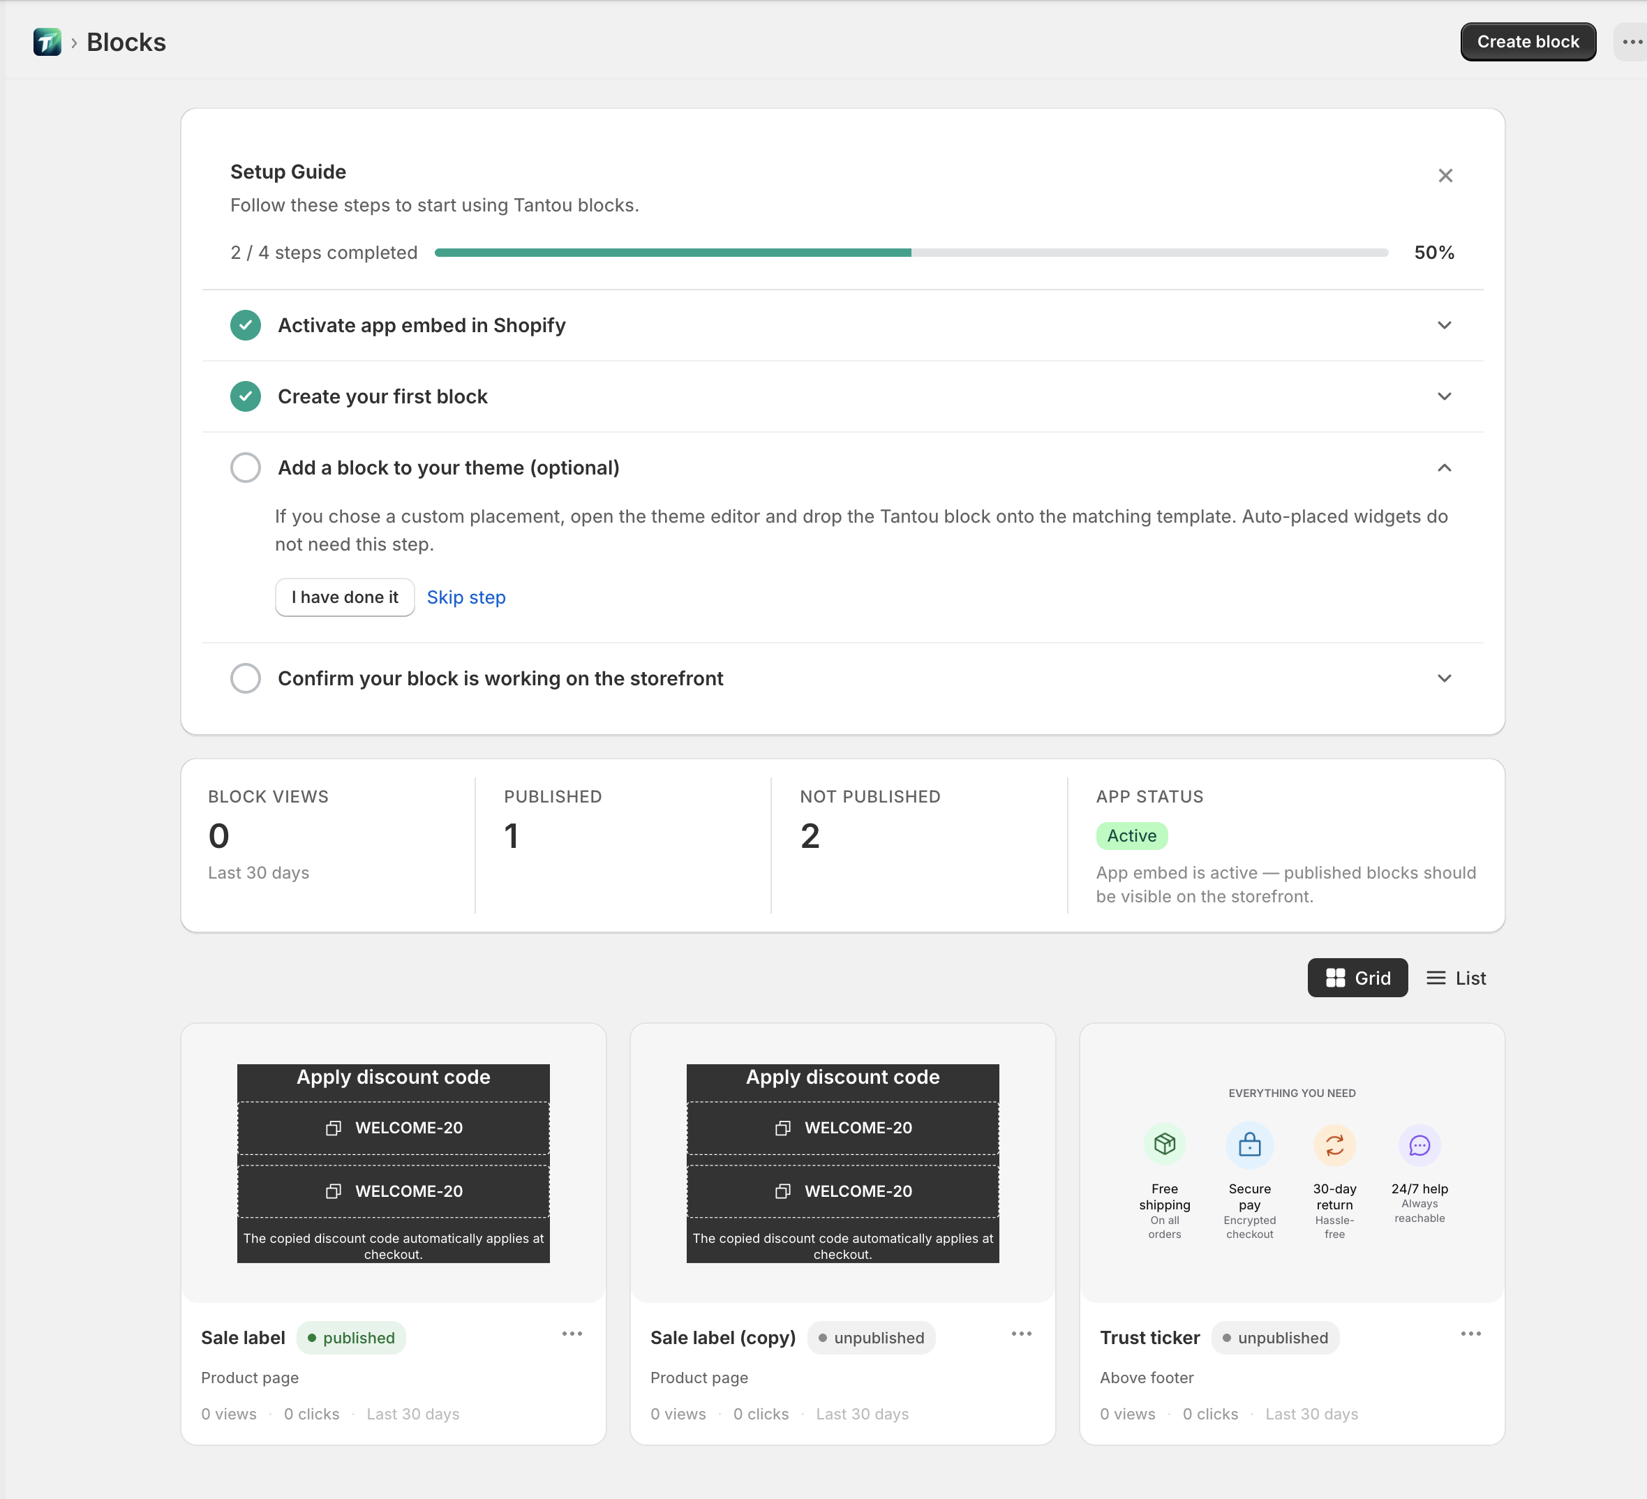Click the 24/7 help chat bubble icon
The image size is (1647, 1499).
(x=1419, y=1144)
